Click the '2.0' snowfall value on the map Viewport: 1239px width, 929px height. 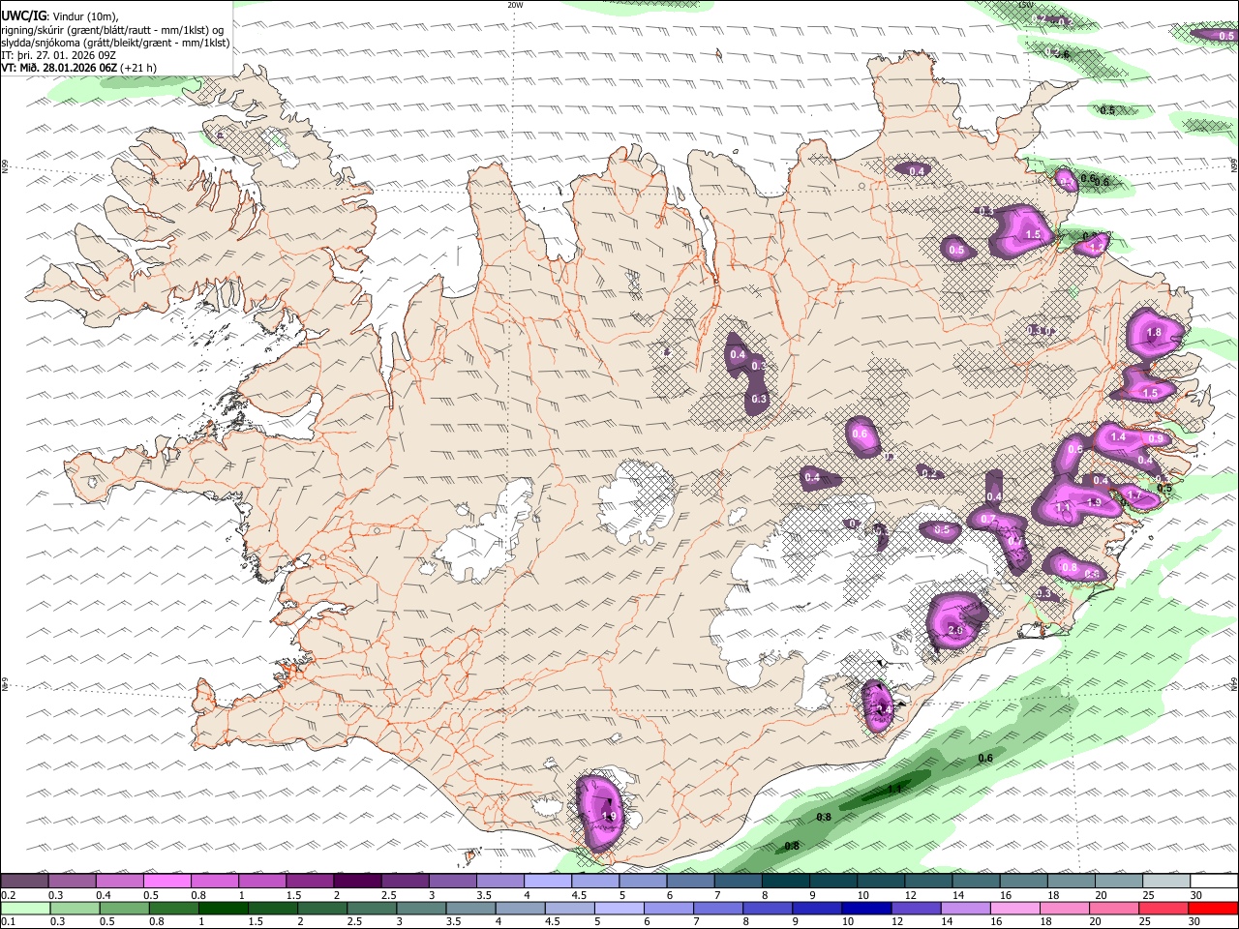coord(956,631)
